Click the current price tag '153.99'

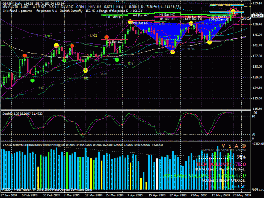pyautogui.click(x=257, y=16)
